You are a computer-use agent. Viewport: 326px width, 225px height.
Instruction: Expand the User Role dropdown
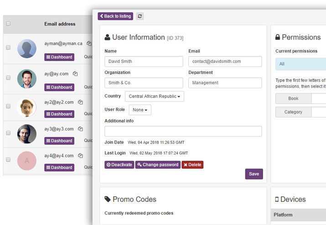140,110
